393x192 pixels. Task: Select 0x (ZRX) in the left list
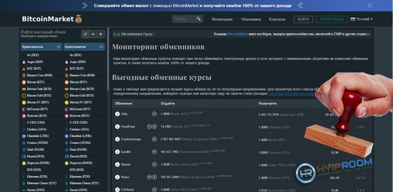pos(33,55)
